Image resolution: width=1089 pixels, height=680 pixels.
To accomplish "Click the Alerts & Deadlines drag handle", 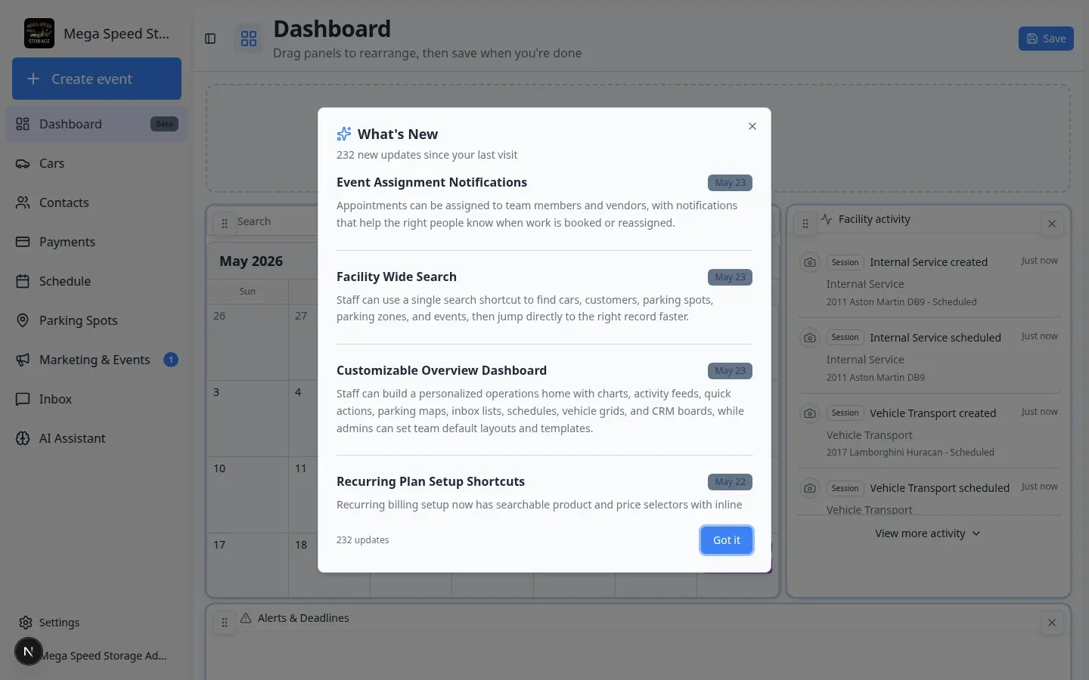I will [225, 623].
